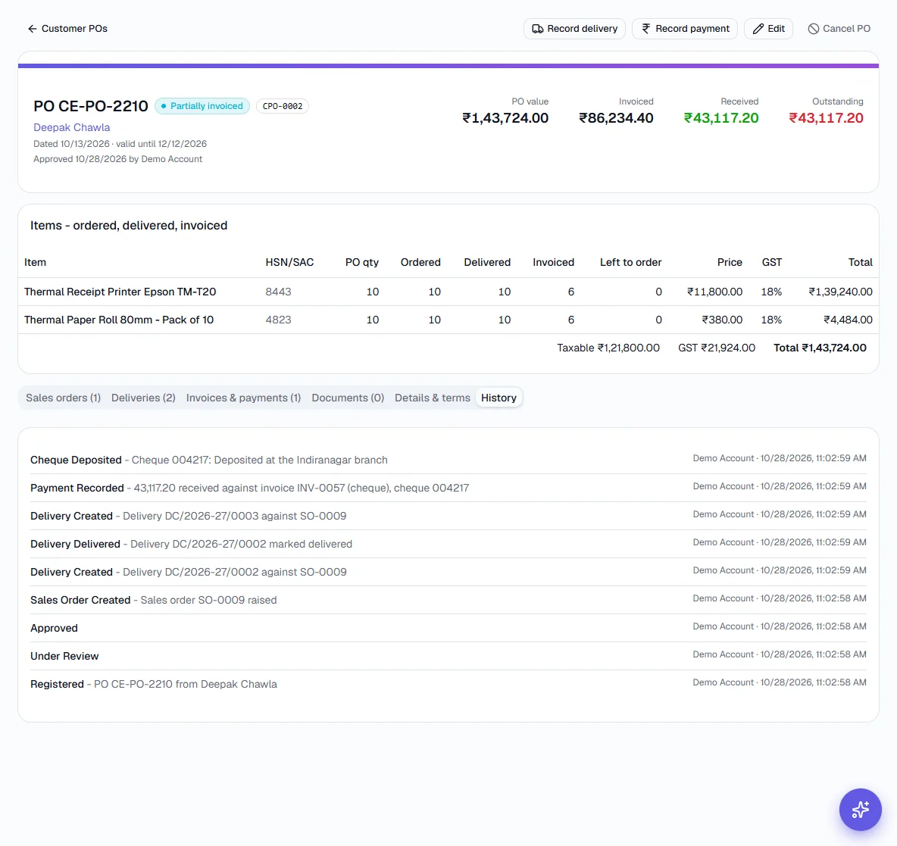
Task: Click the Registered history entry
Action: pos(448,684)
